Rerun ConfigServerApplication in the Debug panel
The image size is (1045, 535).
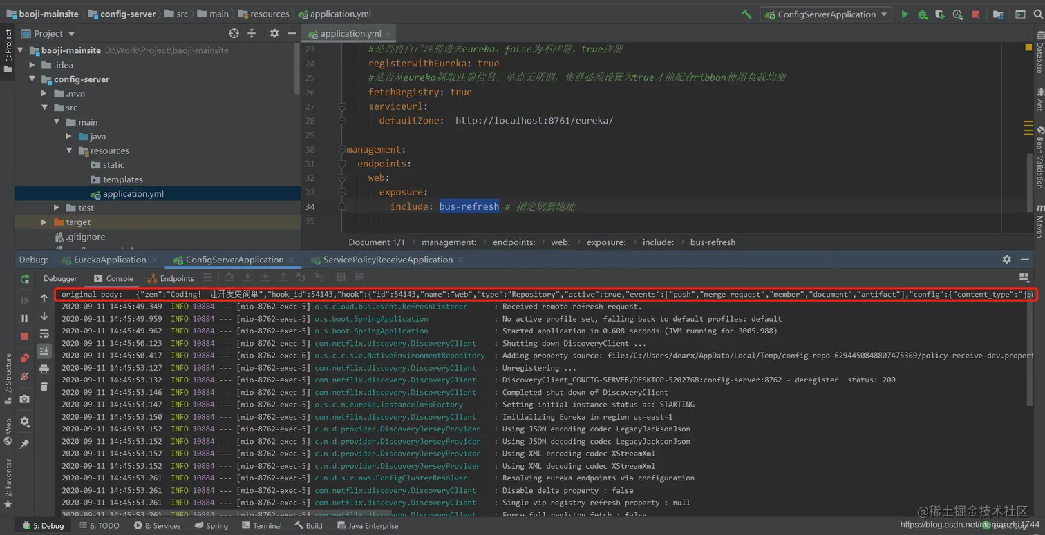coord(25,279)
